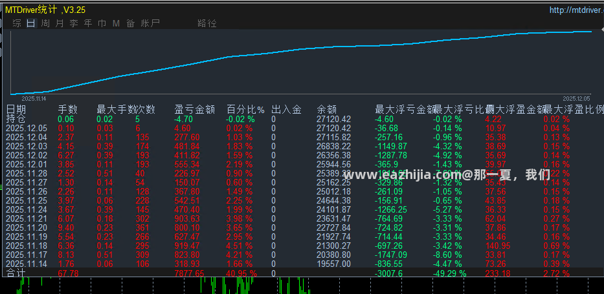This screenshot has height=294, width=604.
Task: Click profit amount 919.47
Action: click(187, 246)
